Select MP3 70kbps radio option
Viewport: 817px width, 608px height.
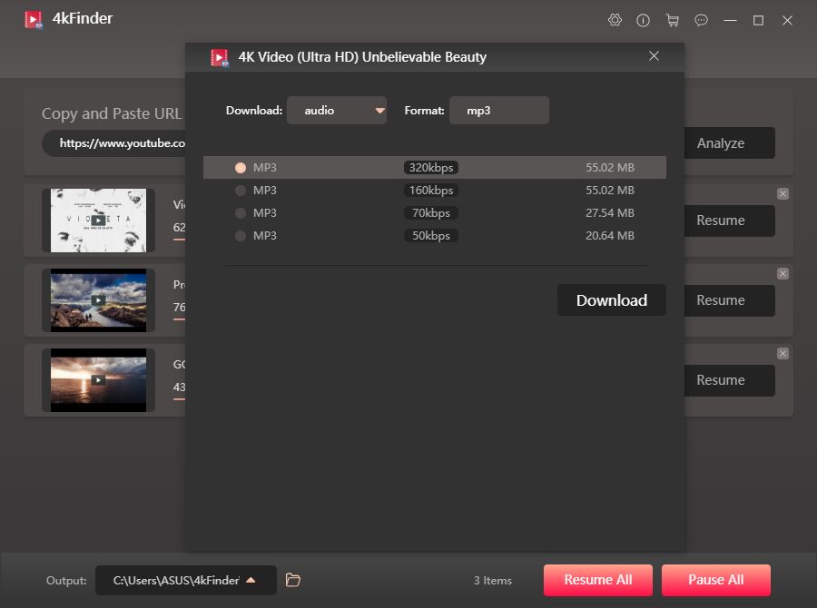coord(241,213)
